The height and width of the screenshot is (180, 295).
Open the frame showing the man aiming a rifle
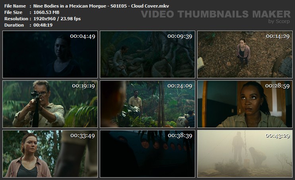pyautogui.click(x=50, y=104)
